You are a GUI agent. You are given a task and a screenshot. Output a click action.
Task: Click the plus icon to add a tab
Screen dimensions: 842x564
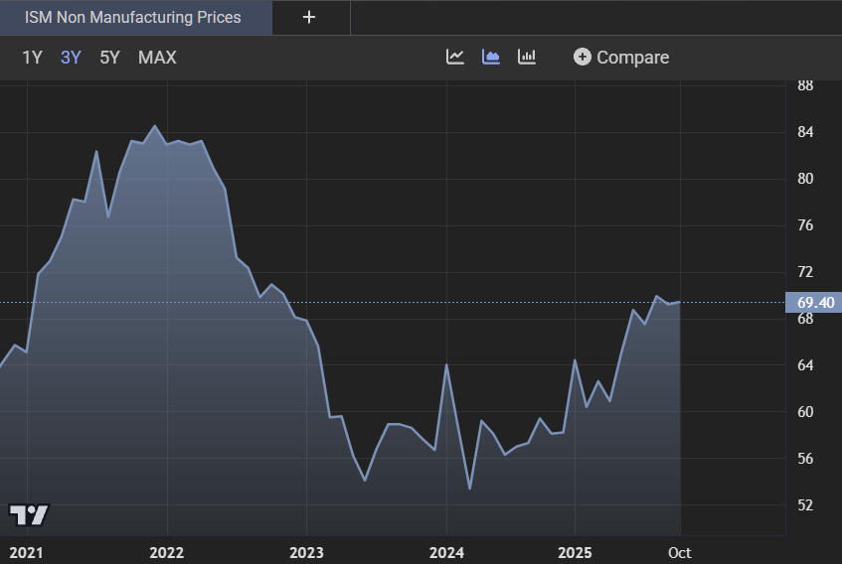coord(309,17)
